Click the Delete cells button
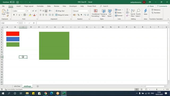Image resolution: width=170 pixels, height=96 pixels. point(118,13)
